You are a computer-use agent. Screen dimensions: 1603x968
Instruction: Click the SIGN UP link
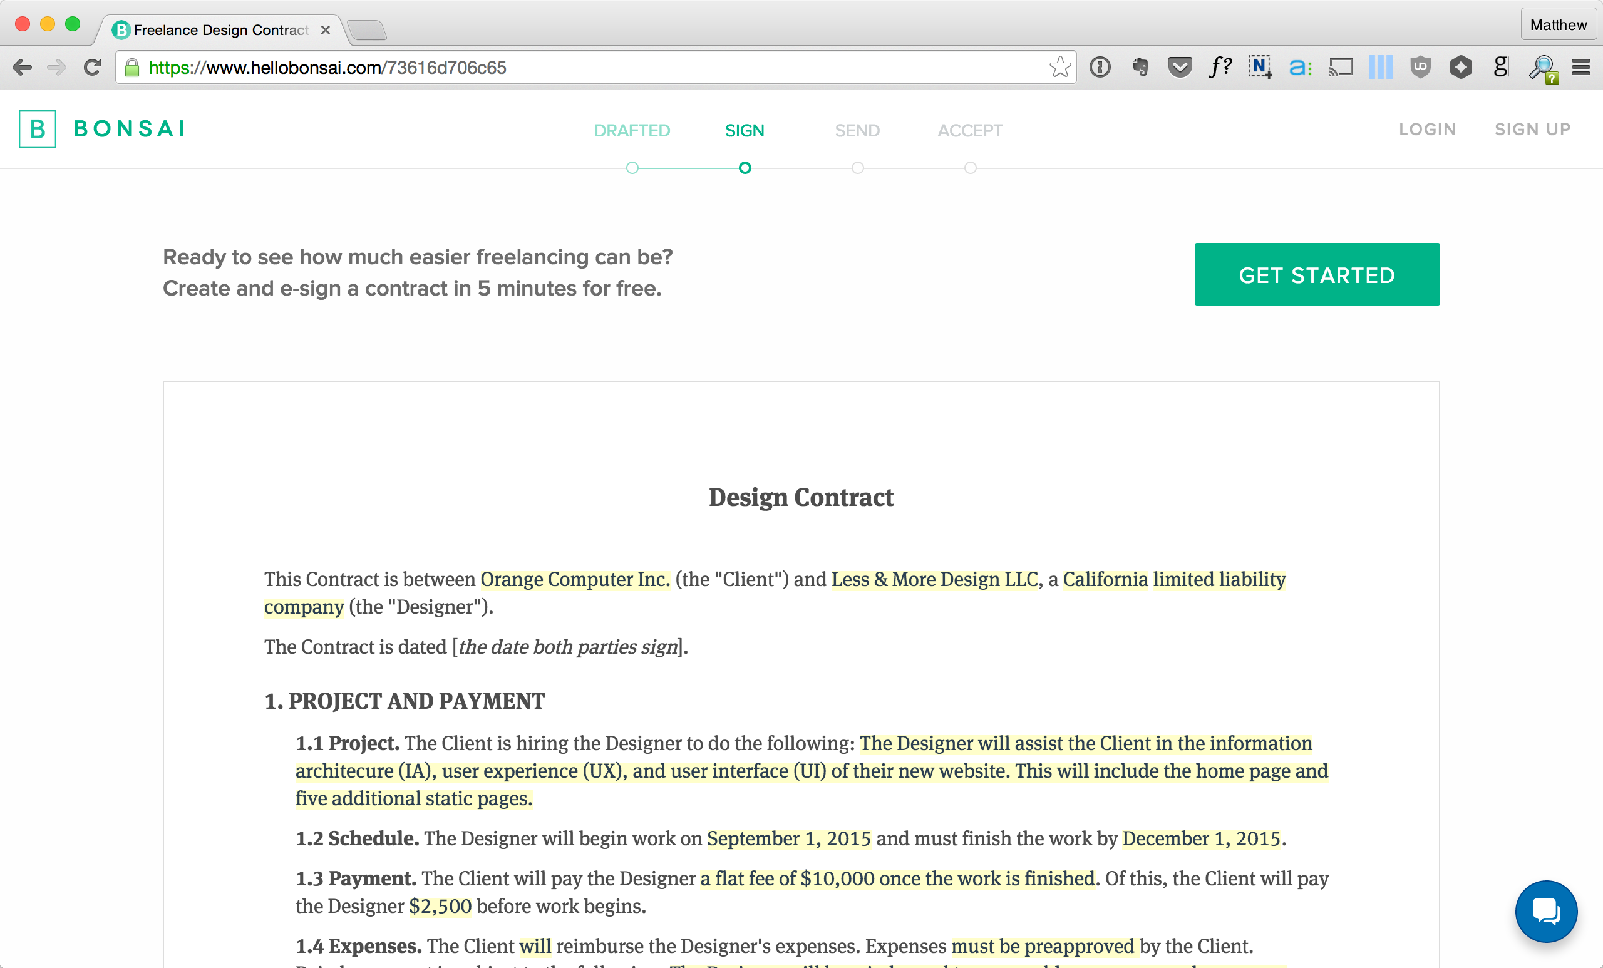pyautogui.click(x=1532, y=130)
